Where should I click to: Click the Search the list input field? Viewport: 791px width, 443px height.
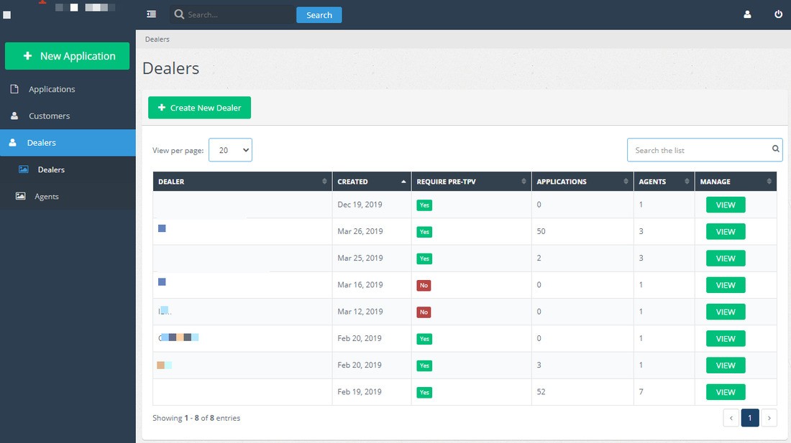point(698,150)
